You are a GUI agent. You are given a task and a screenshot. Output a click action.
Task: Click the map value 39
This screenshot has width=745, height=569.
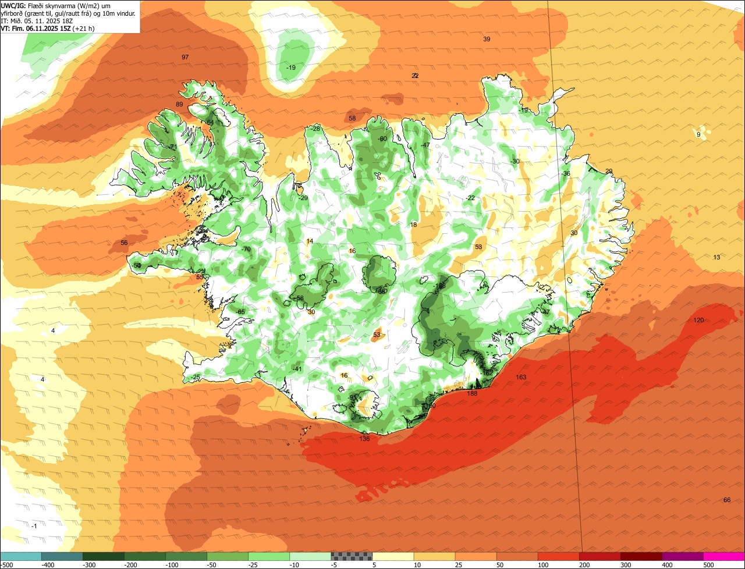tap(487, 39)
